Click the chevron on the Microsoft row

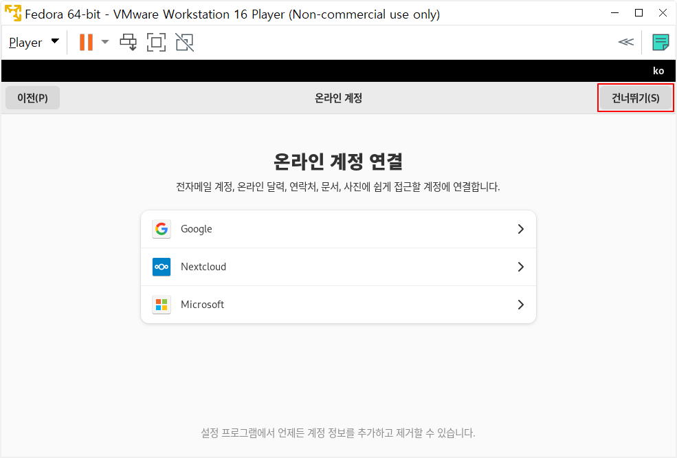point(521,305)
